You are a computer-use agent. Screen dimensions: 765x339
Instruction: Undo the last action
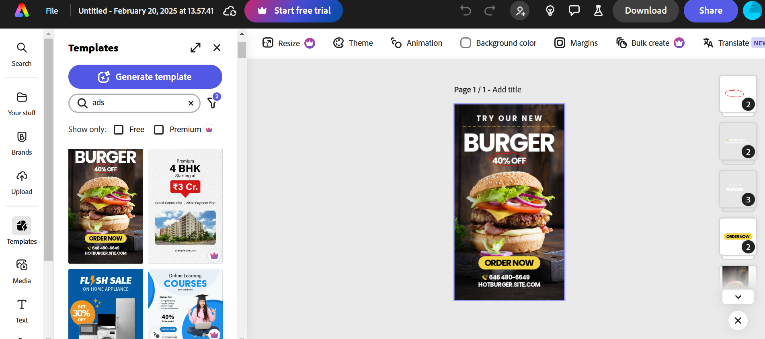[x=466, y=11]
